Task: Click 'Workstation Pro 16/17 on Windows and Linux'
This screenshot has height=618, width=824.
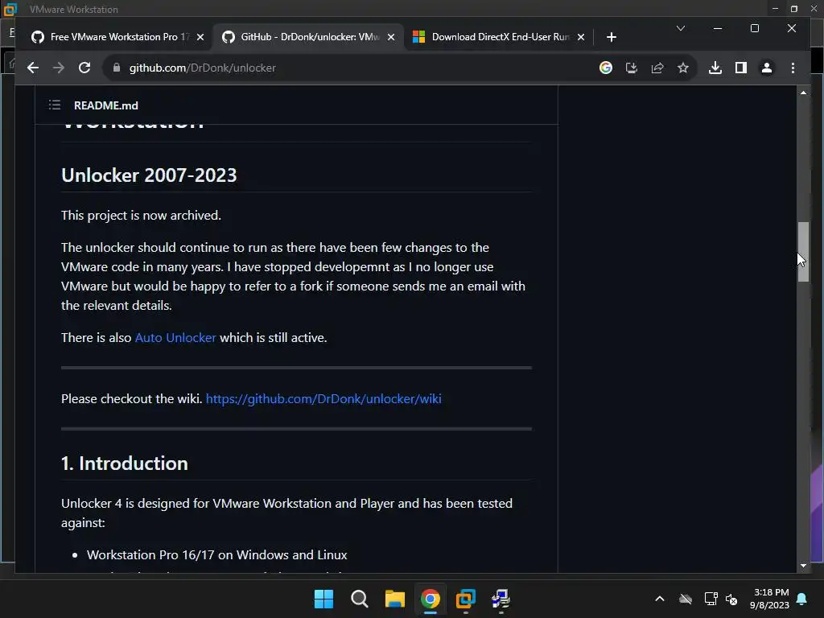Action: point(216,555)
